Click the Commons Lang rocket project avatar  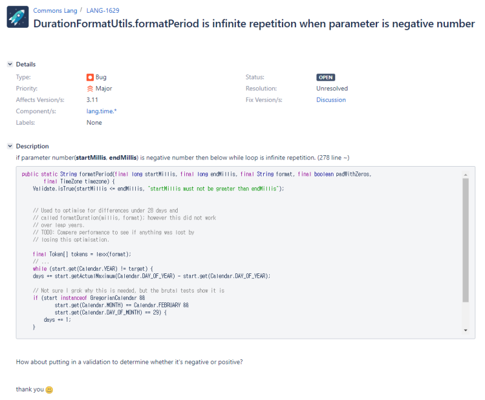(x=18, y=17)
